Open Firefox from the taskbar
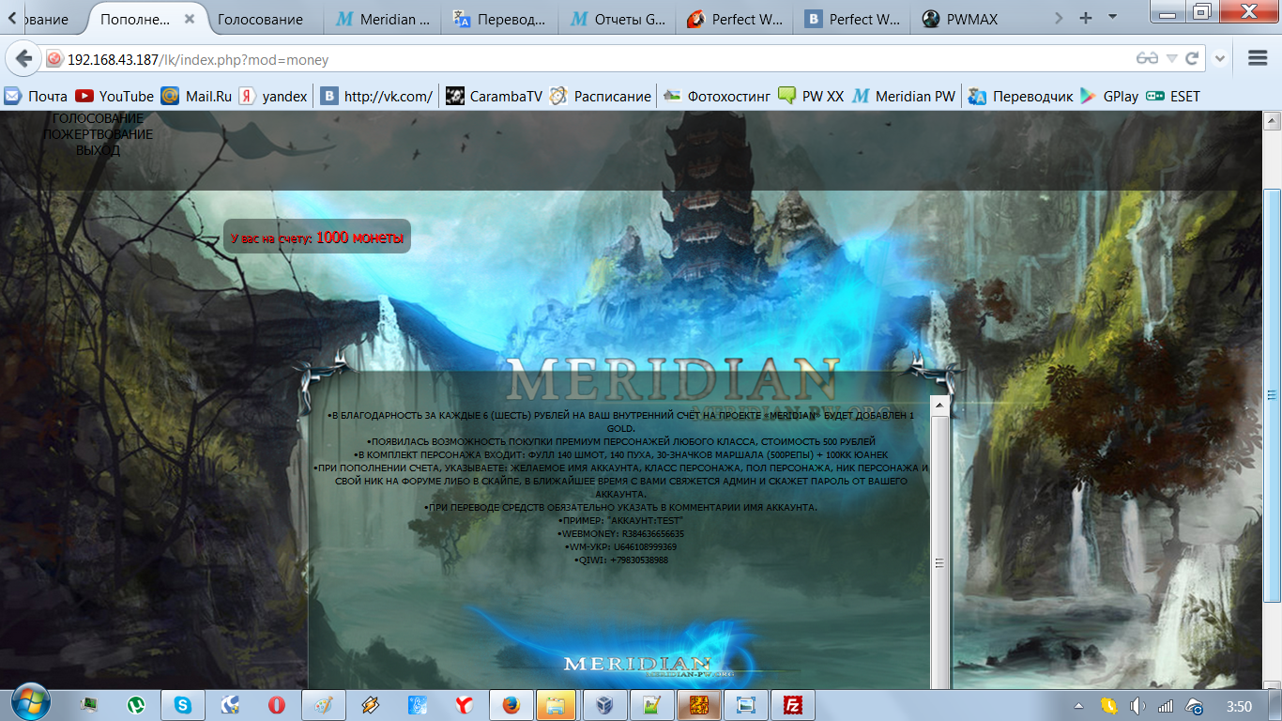Viewport: 1282px width, 721px height. pyautogui.click(x=511, y=705)
